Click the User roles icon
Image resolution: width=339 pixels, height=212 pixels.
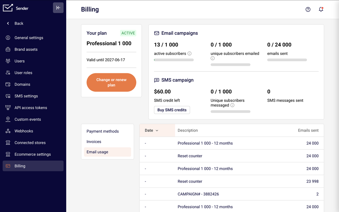[x=8, y=73]
